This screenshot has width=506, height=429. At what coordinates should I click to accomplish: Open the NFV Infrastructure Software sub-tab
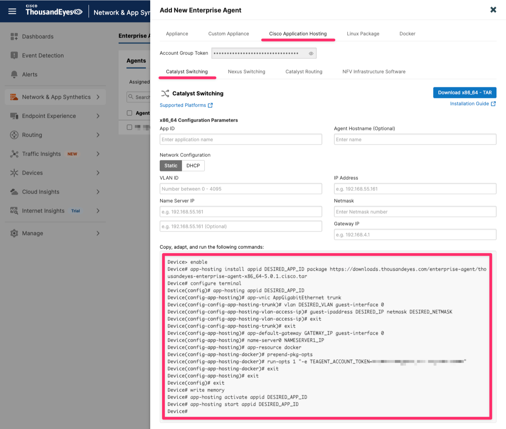(374, 71)
